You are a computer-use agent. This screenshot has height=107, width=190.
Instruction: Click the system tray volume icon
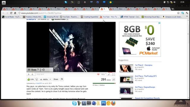[175, 2]
